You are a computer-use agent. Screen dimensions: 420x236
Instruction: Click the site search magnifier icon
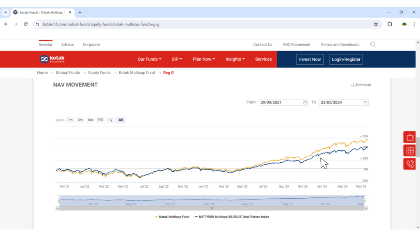(x=372, y=45)
